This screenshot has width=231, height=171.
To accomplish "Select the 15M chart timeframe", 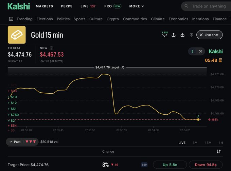I will [208, 143].
